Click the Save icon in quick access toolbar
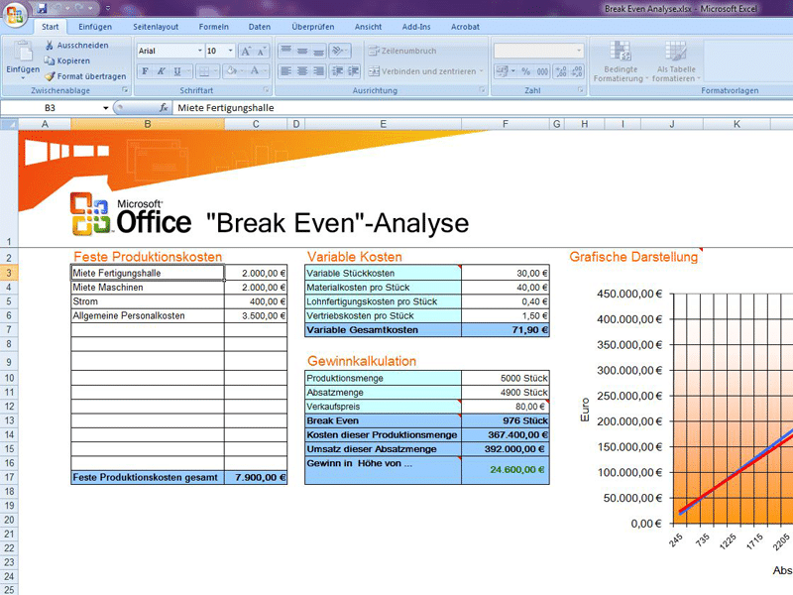 [x=43, y=9]
